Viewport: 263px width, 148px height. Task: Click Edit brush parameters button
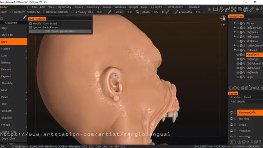click(60, 31)
